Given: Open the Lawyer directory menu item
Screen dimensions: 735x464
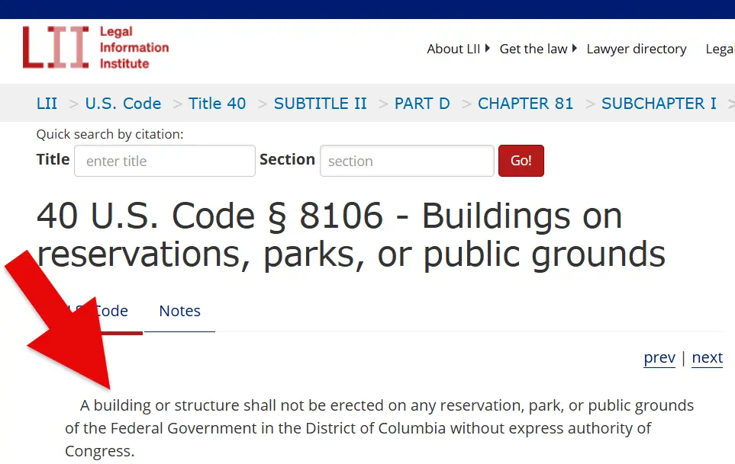Looking at the screenshot, I should [637, 49].
